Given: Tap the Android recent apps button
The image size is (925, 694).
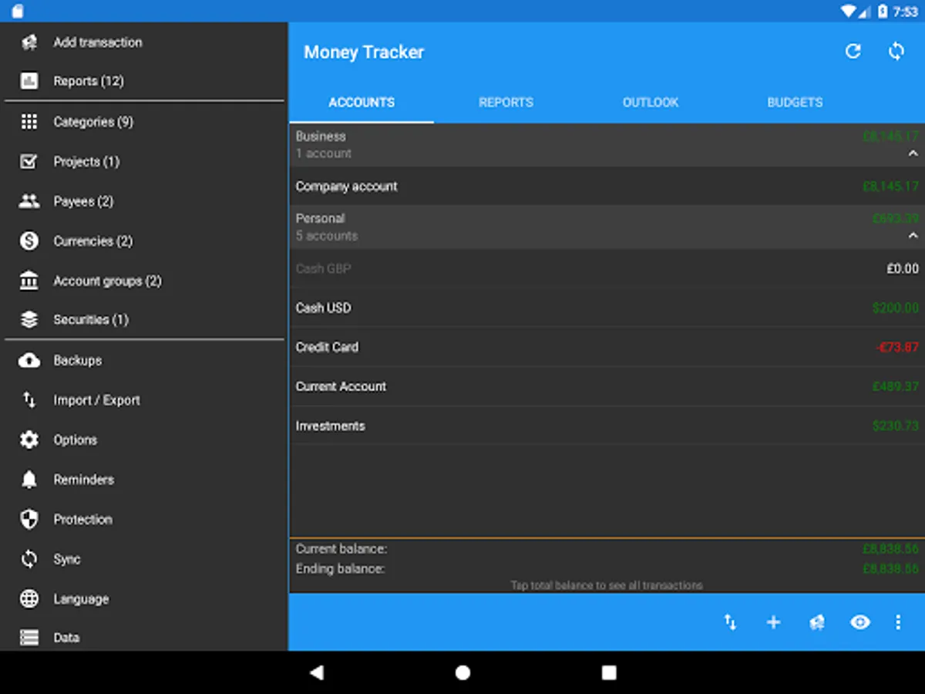Looking at the screenshot, I should pos(609,672).
